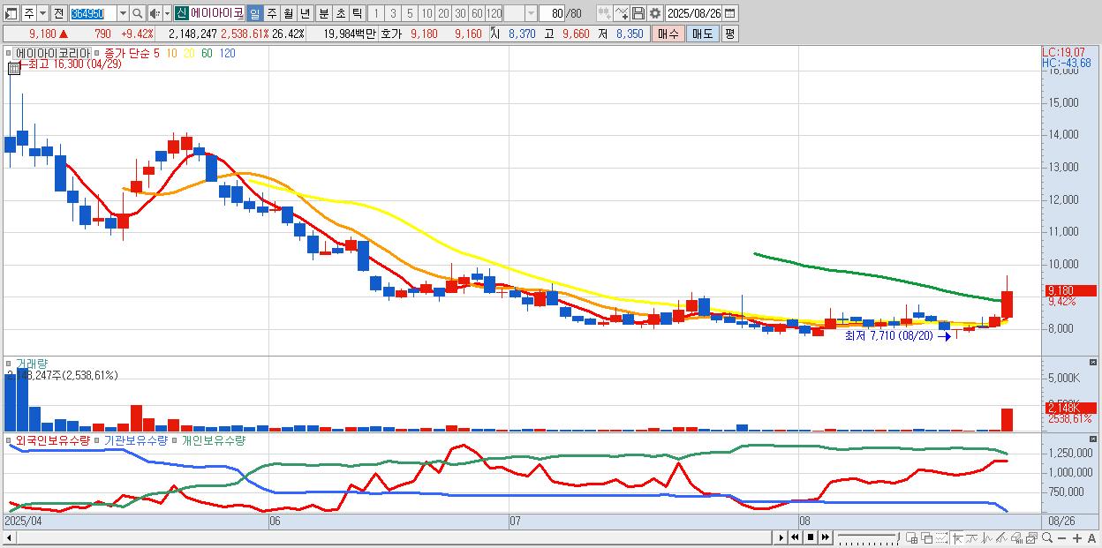Switch to the 일 daily chart
This screenshot has width=1102, height=548.
[254, 13]
